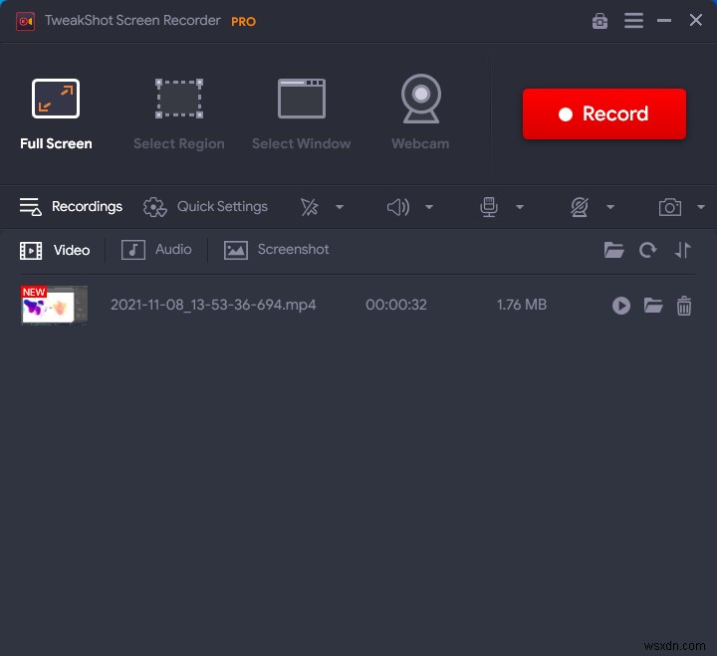The width and height of the screenshot is (717, 656).
Task: Switch to the Video tab
Action: coord(55,250)
